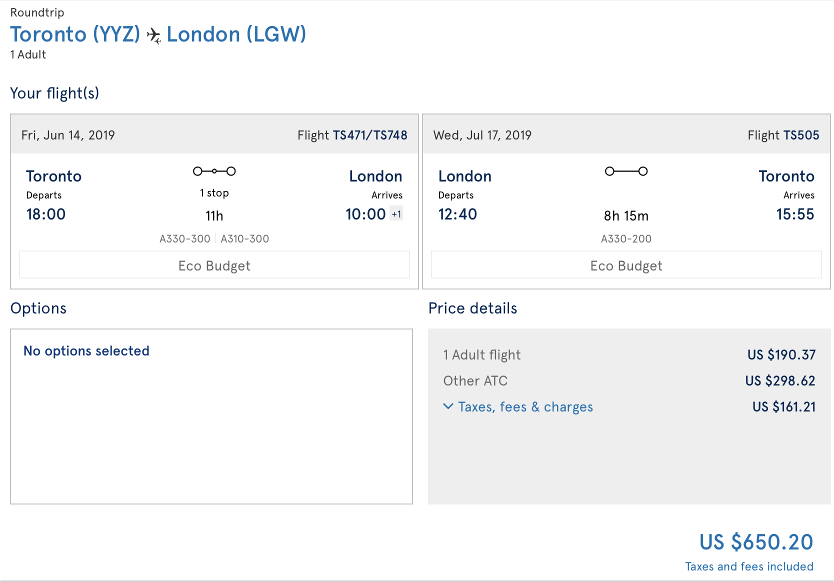Screen dimensions: 834x582
Task: Select Eco Budget fare on return flight
Action: point(626,265)
